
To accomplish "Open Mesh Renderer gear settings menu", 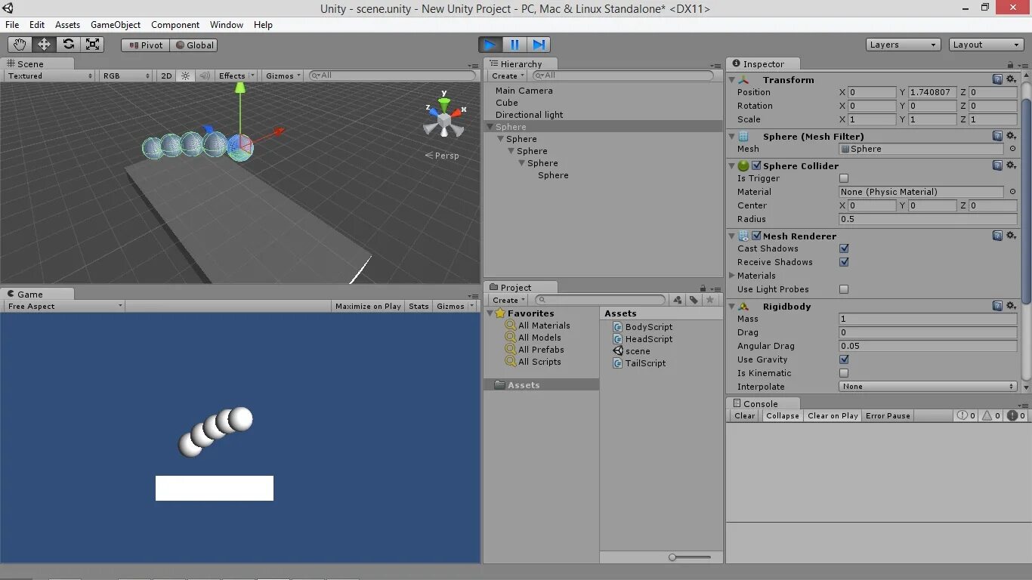I will tap(1011, 236).
